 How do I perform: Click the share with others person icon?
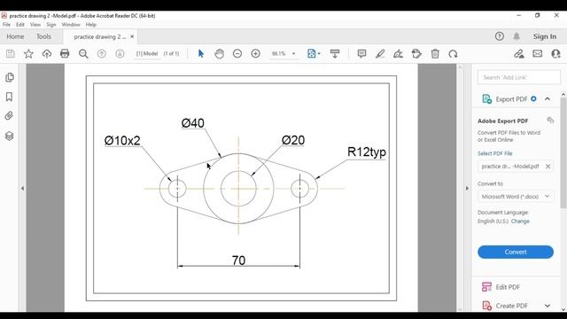(x=555, y=54)
